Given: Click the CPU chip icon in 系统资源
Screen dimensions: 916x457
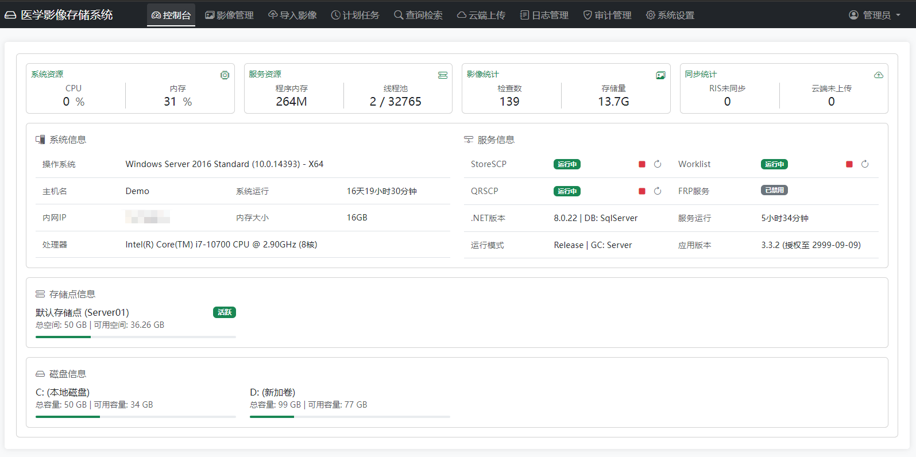Looking at the screenshot, I should coord(225,75).
